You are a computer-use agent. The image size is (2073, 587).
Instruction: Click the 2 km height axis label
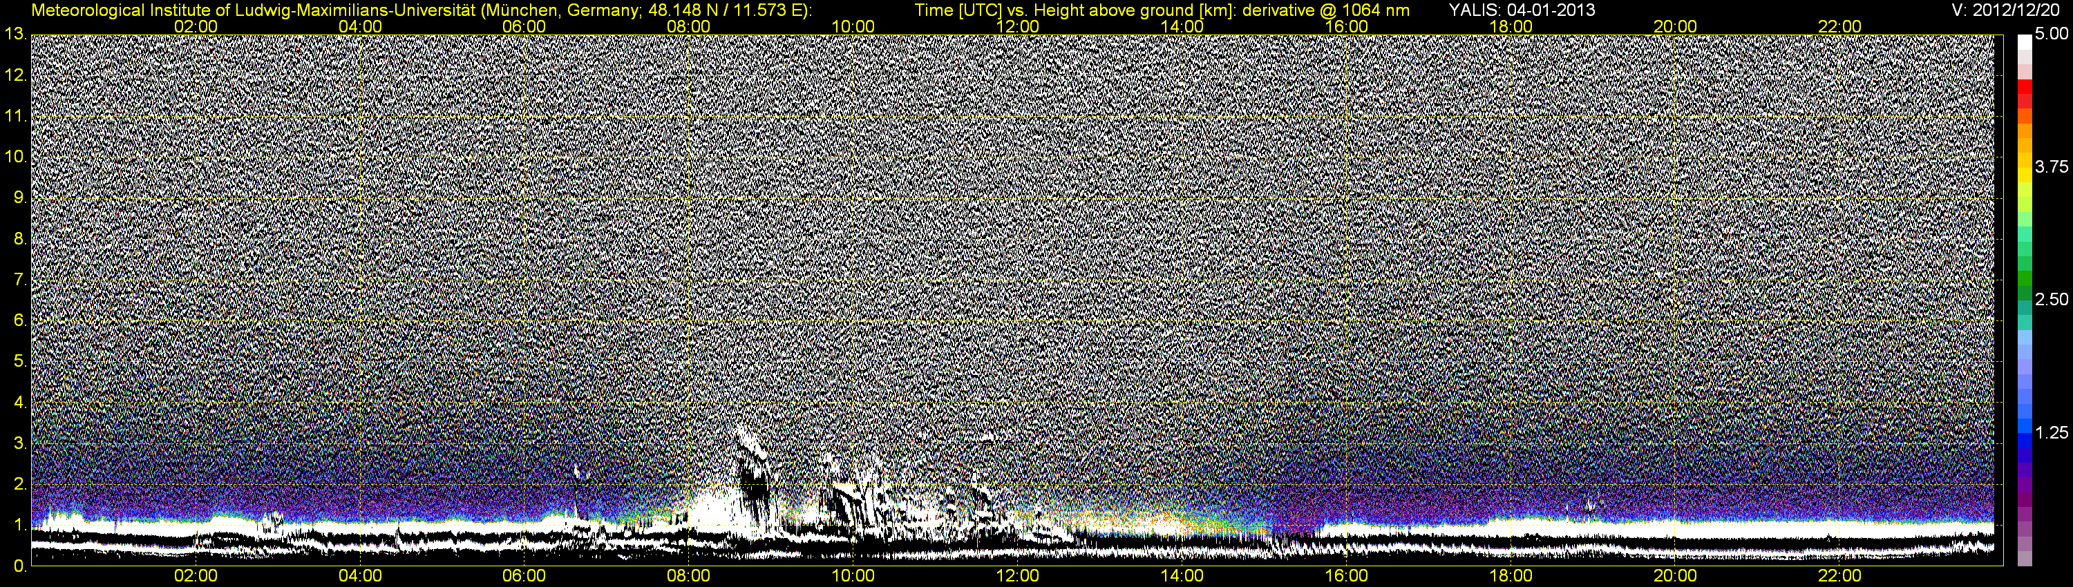(20, 484)
